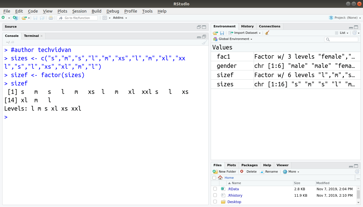This screenshot has height=207, width=363.
Task: Open the Session menu
Action: pos(79,11)
